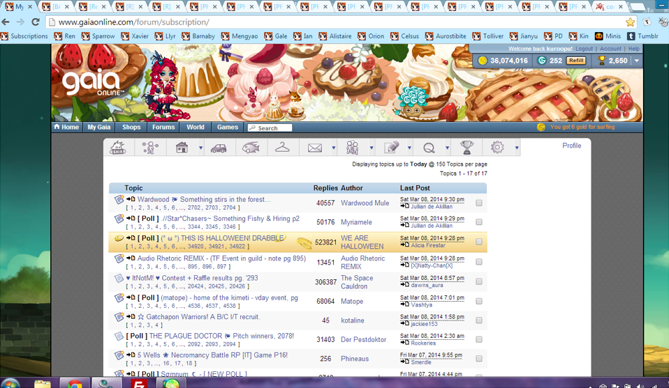
Task: Click the Windows Start button
Action: coord(9,383)
